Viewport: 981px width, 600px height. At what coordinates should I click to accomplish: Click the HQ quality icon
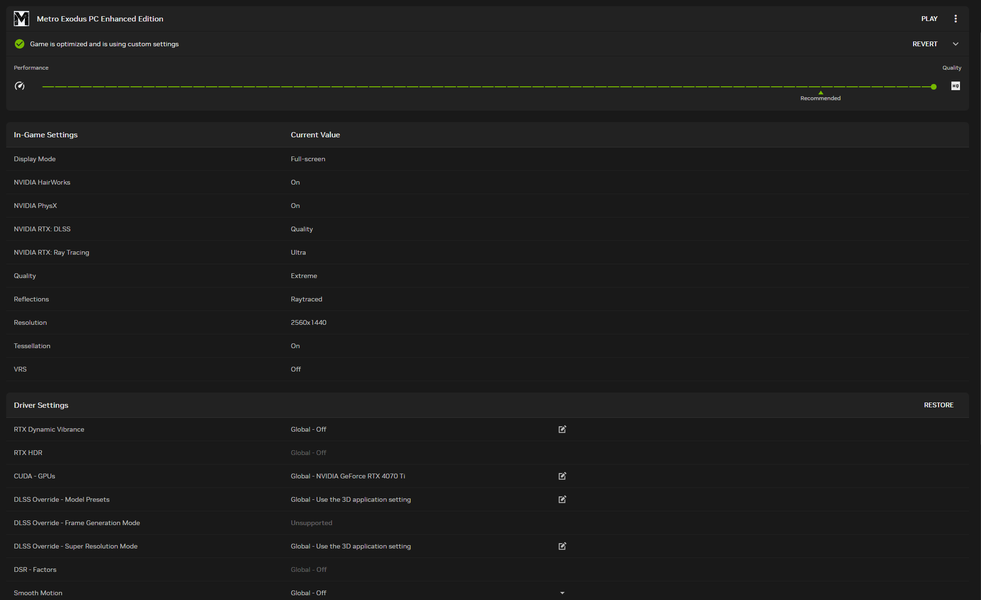click(955, 86)
